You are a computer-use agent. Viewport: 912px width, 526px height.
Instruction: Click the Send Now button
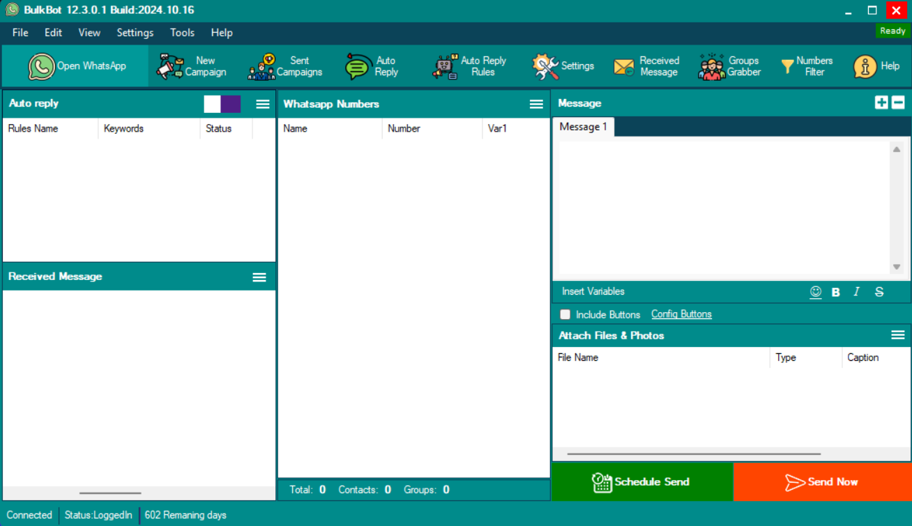pos(822,481)
